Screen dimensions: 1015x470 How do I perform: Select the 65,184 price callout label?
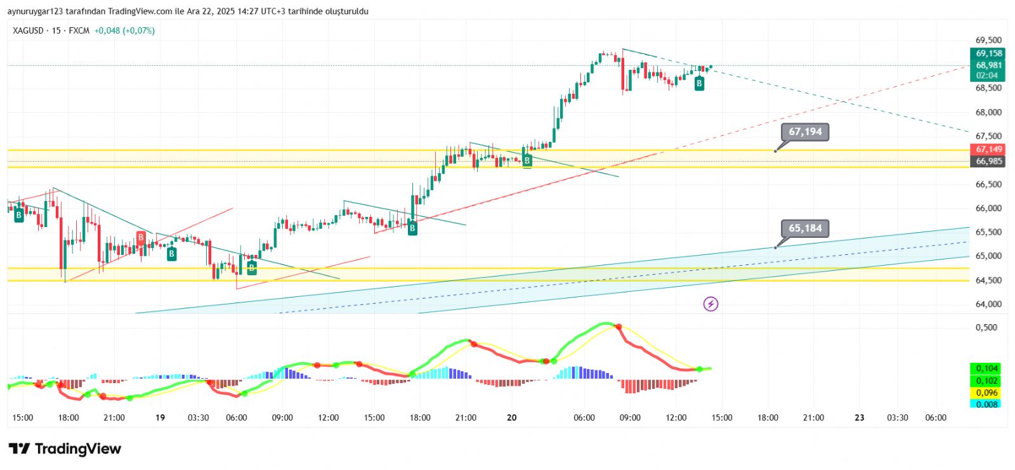pos(805,228)
